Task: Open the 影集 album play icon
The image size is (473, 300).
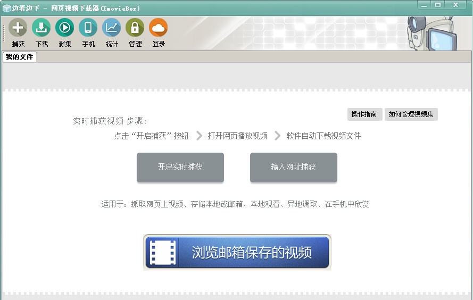Action: pyautogui.click(x=64, y=28)
